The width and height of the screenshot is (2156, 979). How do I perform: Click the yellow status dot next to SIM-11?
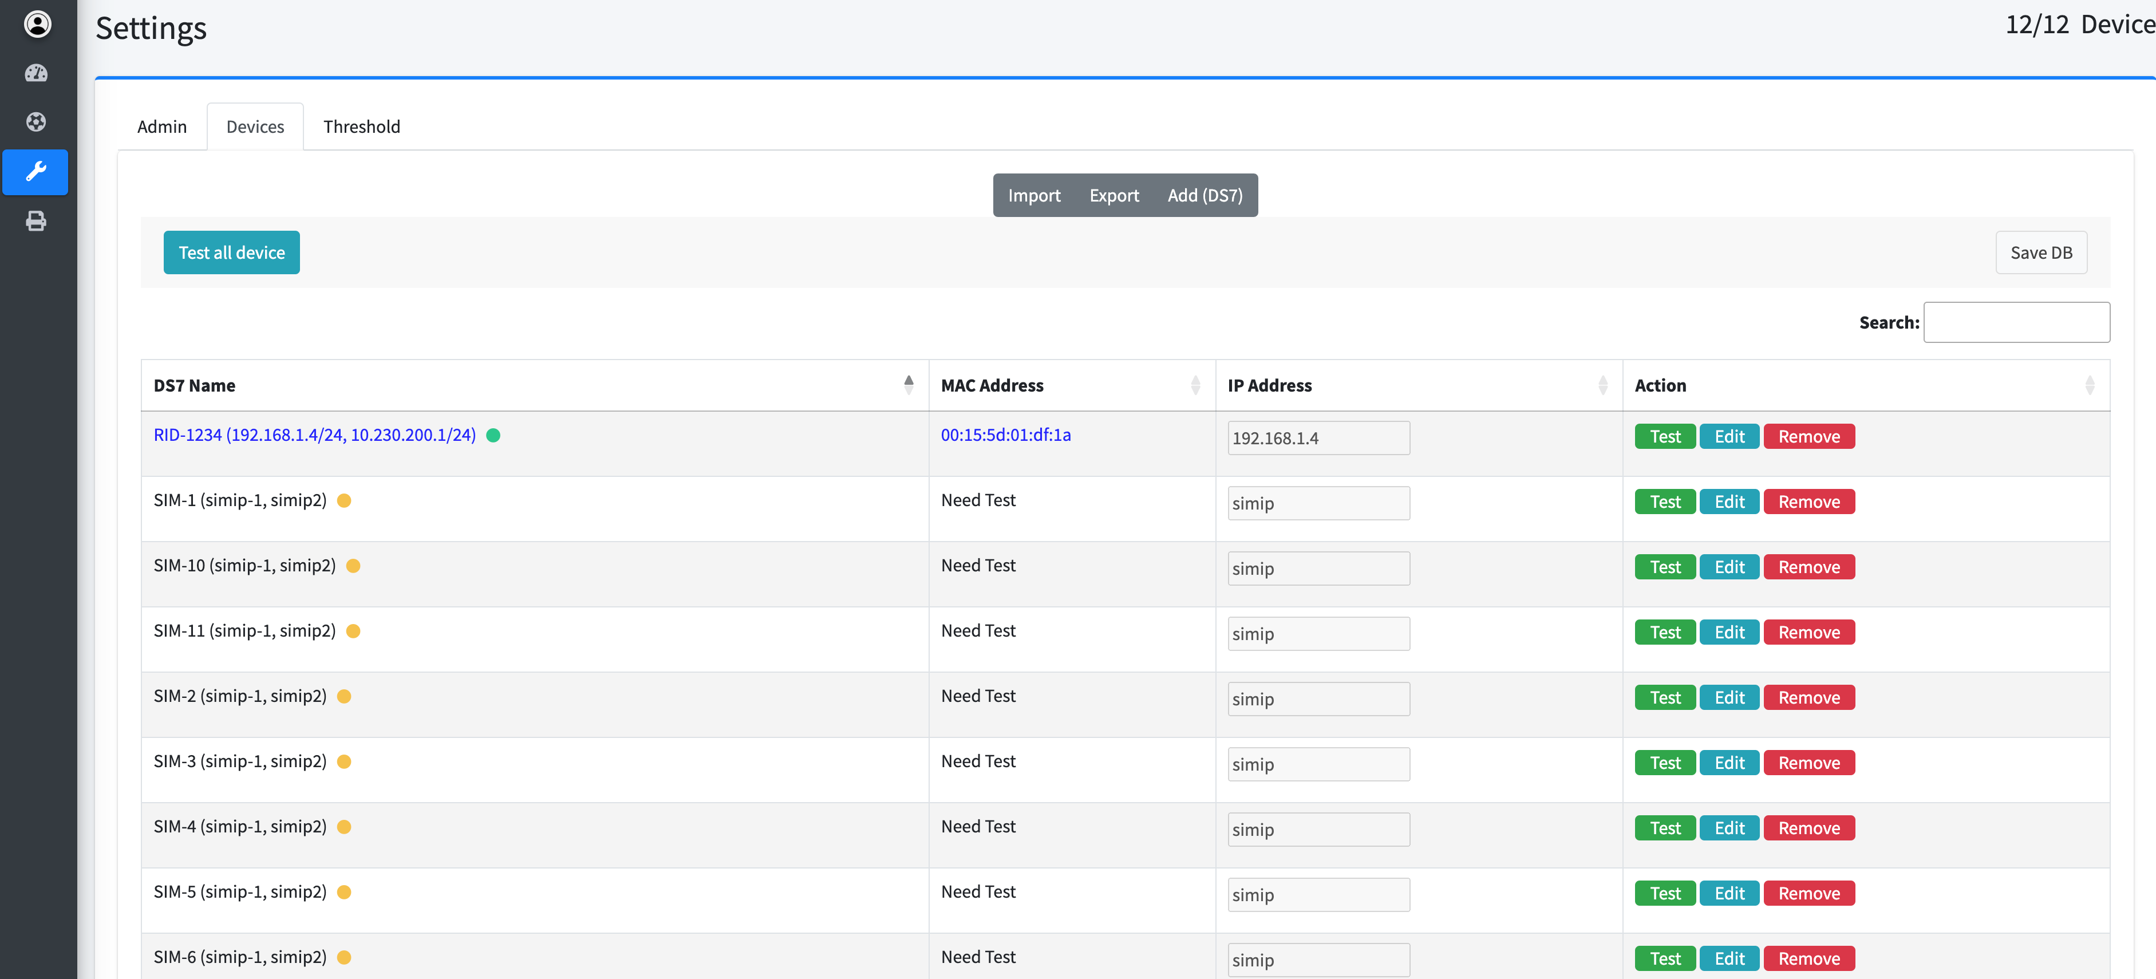pyautogui.click(x=353, y=631)
